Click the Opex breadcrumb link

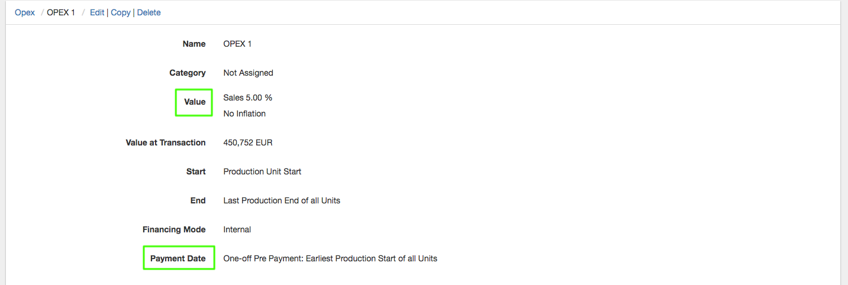tap(25, 12)
